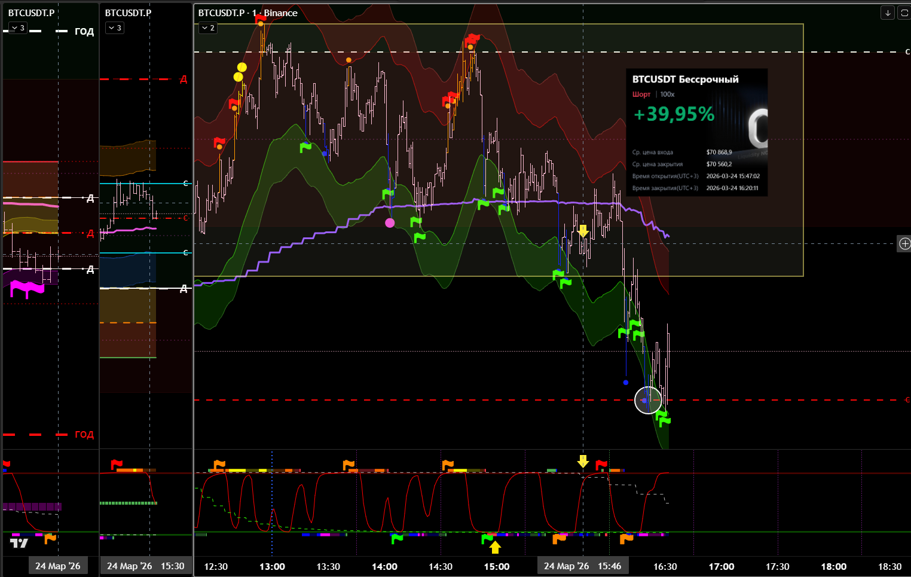The image size is (911, 577).
Task: Click the TradingView logo in left chart
Action: [x=19, y=543]
